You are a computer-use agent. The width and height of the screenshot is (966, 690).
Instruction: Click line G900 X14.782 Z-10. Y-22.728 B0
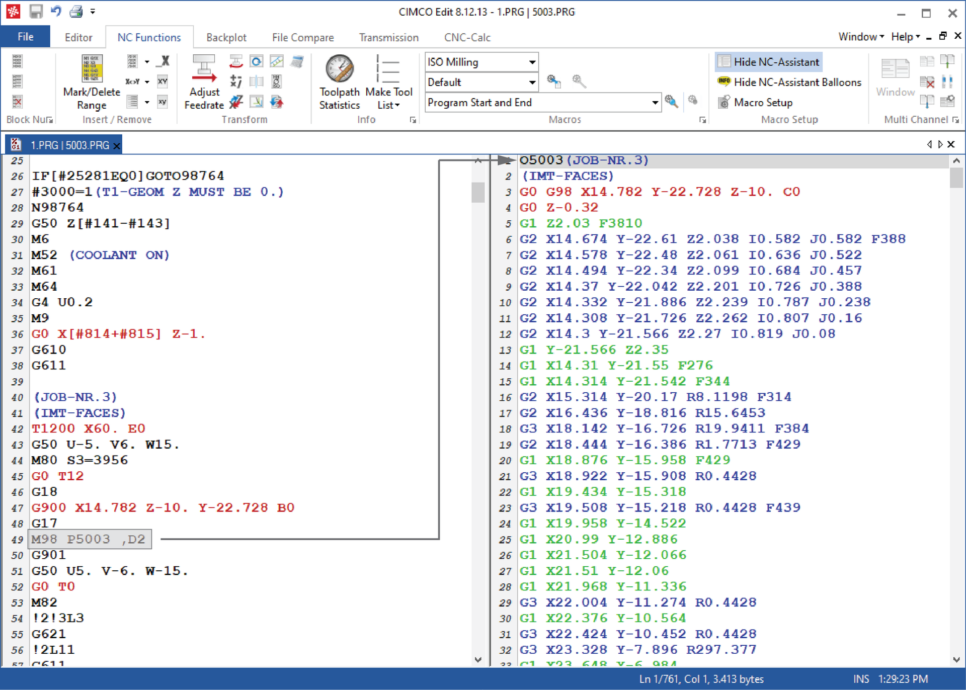(x=163, y=507)
